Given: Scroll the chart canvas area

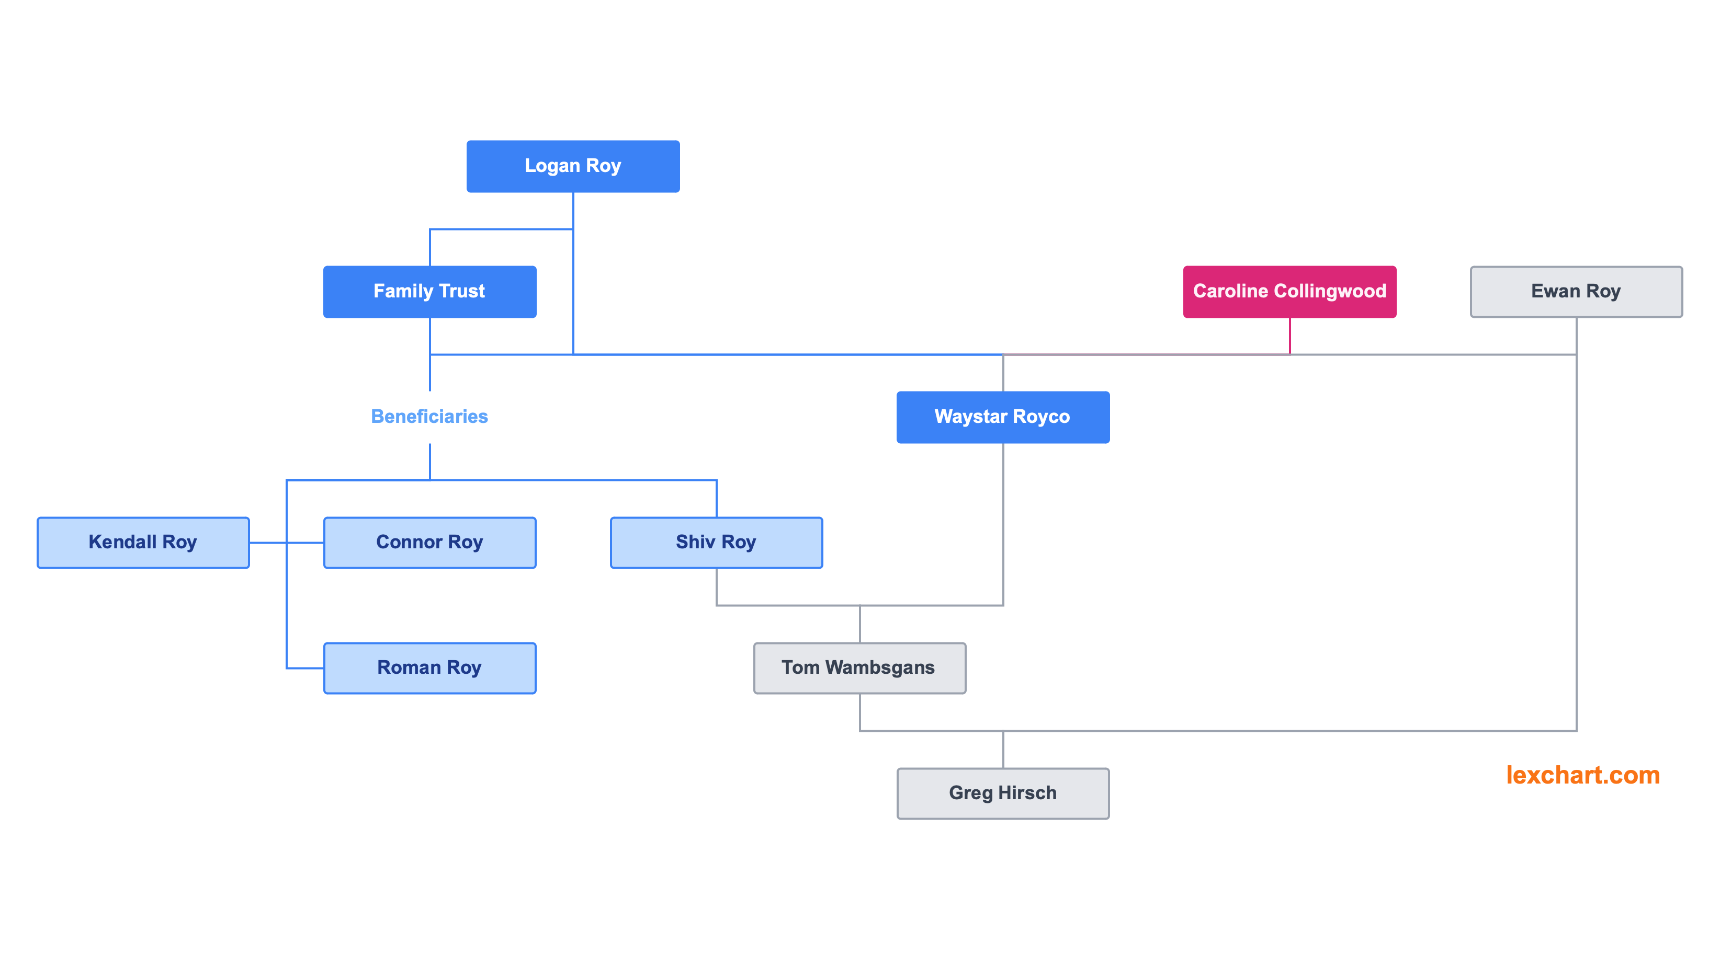Looking at the screenshot, I should click(860, 484).
